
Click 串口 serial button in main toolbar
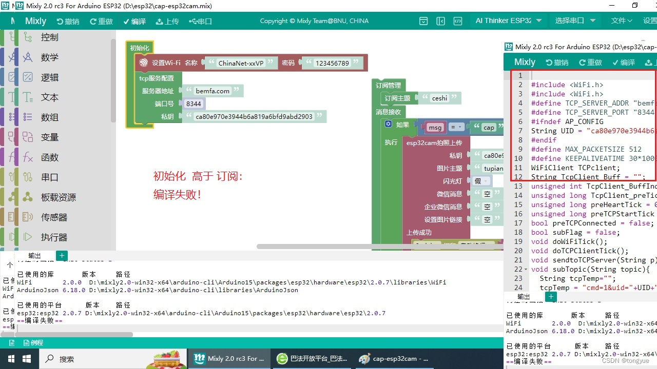point(201,21)
